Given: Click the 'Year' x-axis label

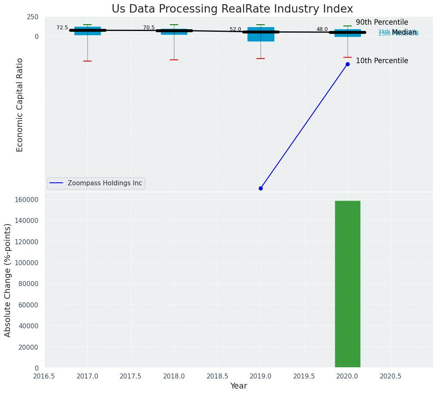Looking at the screenshot, I should [x=238, y=386].
